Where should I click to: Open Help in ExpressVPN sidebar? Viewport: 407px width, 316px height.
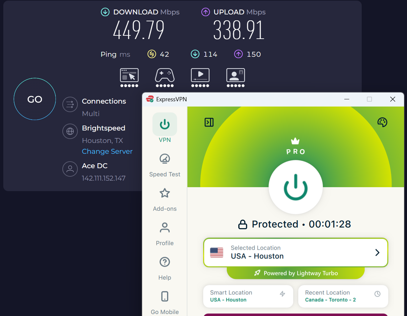pos(165,268)
